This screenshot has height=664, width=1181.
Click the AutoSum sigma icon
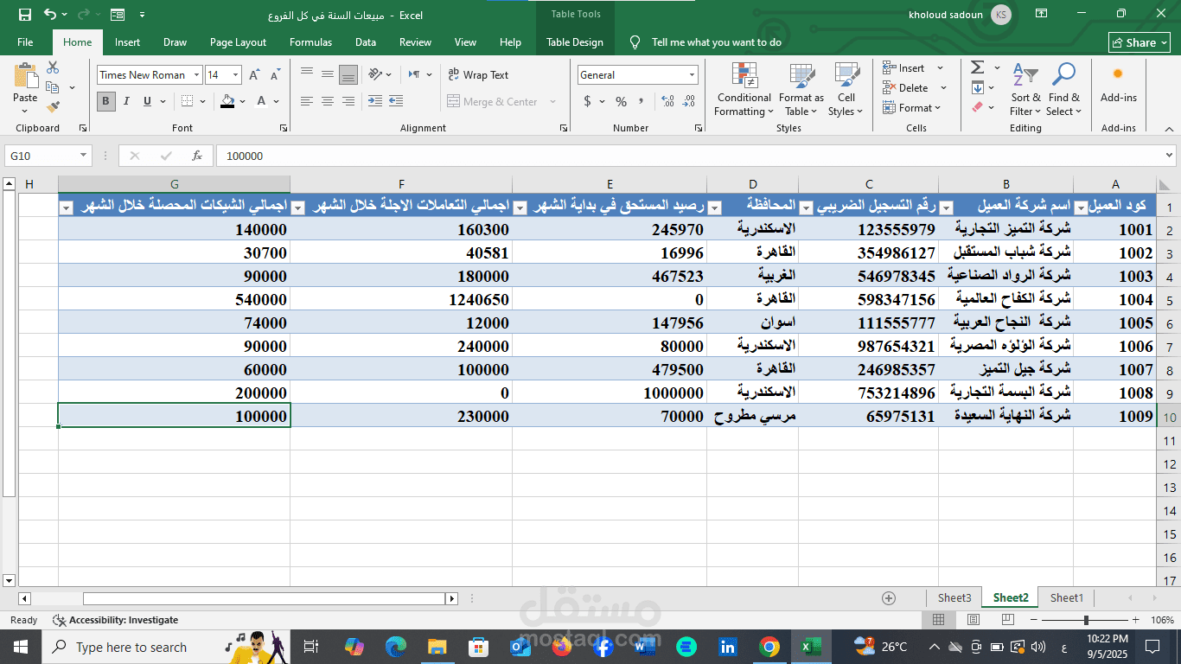pos(977,67)
